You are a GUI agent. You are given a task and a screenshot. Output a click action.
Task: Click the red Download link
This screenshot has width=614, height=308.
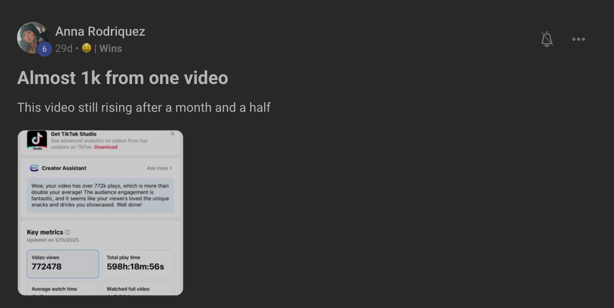(106, 147)
